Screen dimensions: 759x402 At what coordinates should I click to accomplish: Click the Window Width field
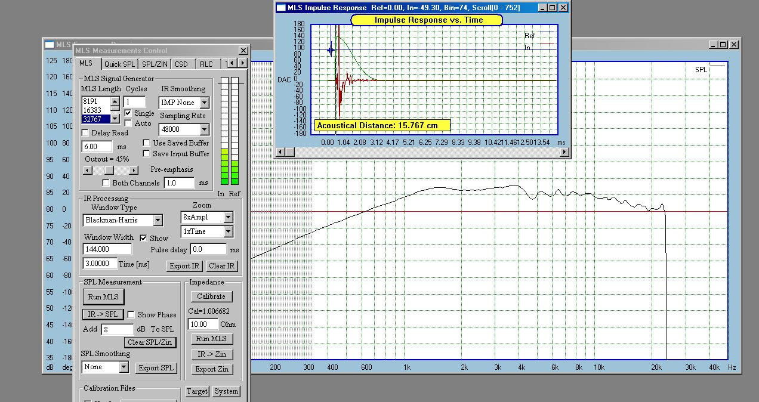click(107, 249)
